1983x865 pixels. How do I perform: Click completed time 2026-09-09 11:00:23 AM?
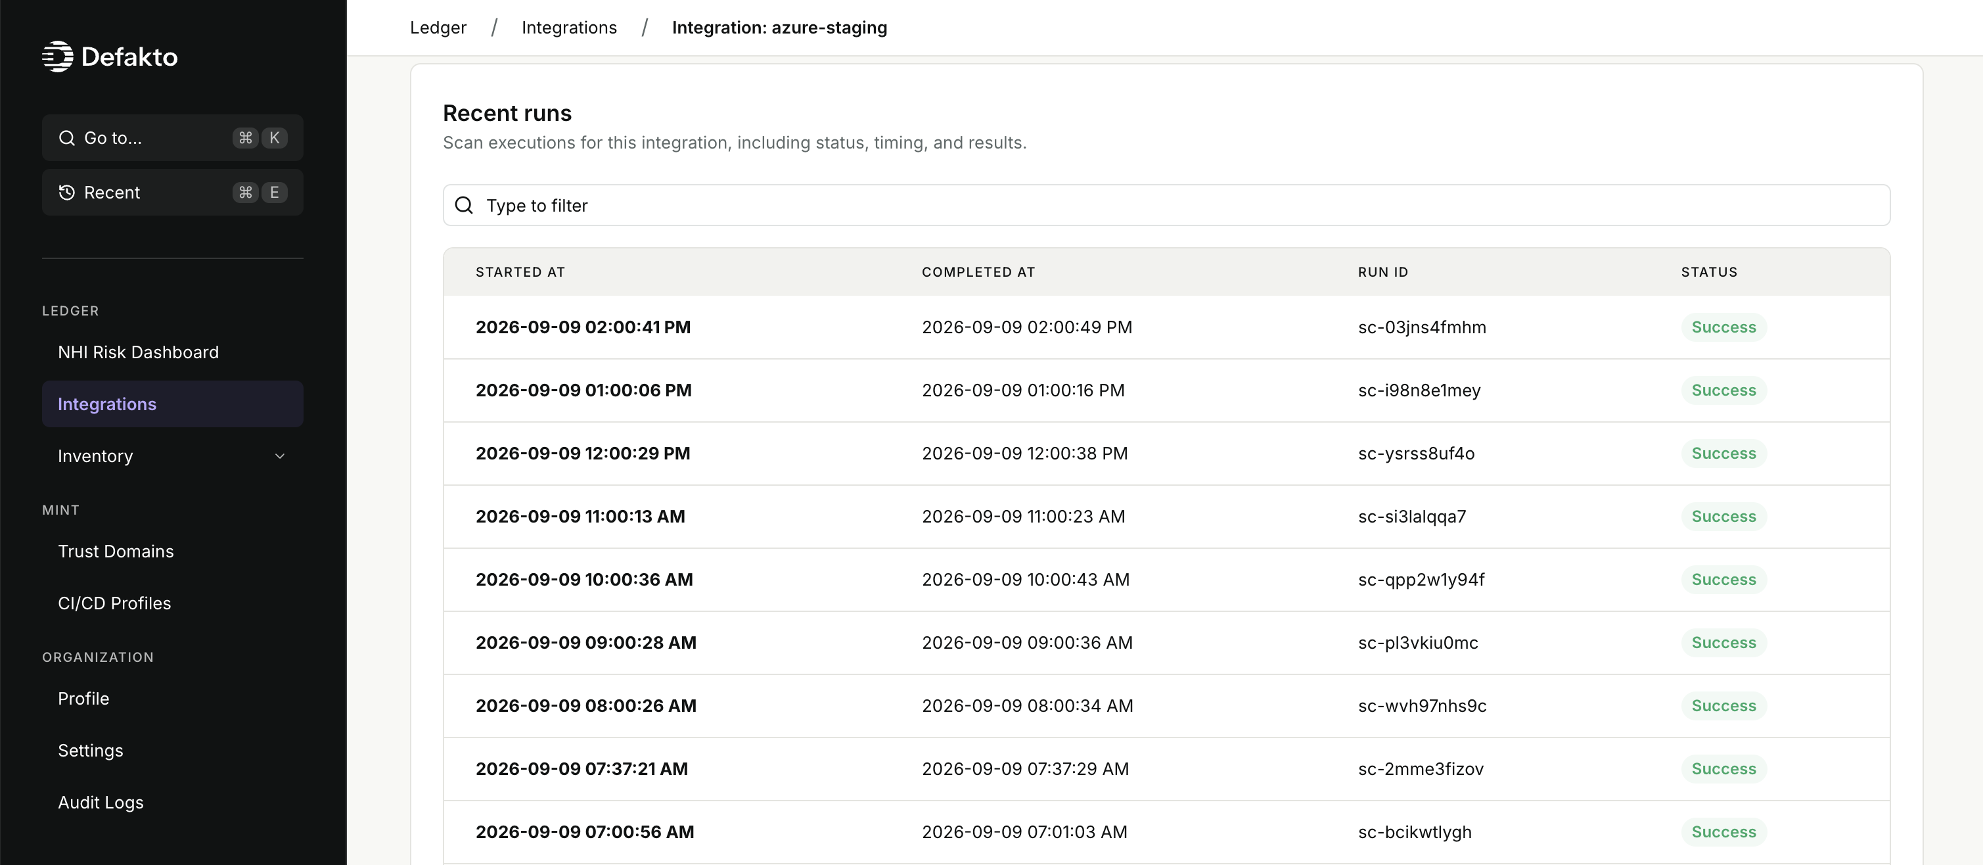pos(1024,517)
